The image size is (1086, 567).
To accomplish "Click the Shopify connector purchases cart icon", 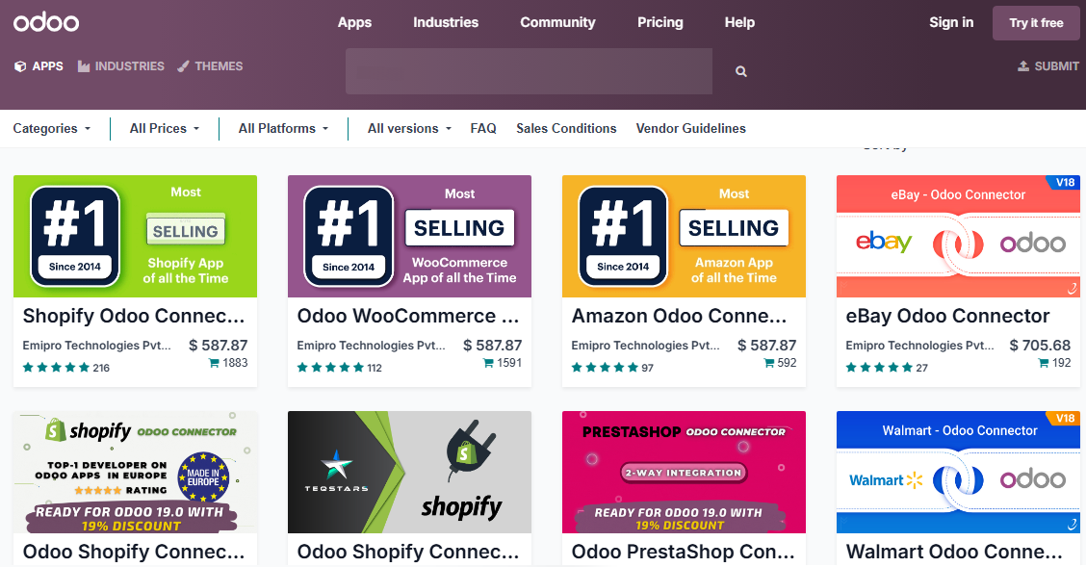I will [x=214, y=363].
